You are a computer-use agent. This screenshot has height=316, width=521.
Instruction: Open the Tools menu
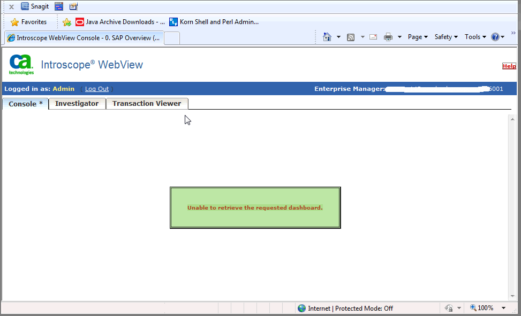pos(475,37)
